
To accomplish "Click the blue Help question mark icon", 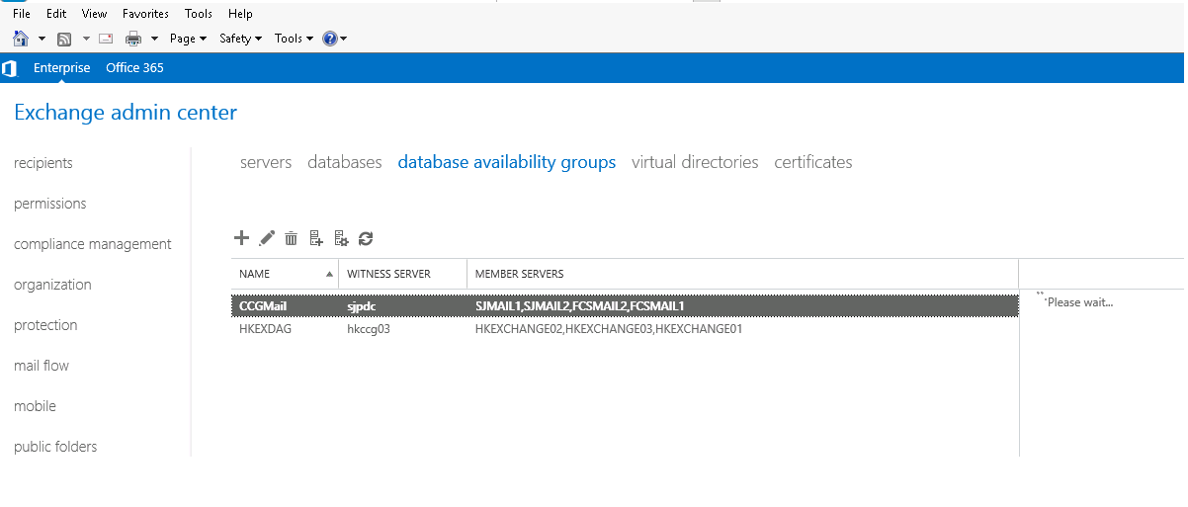I will [x=330, y=39].
